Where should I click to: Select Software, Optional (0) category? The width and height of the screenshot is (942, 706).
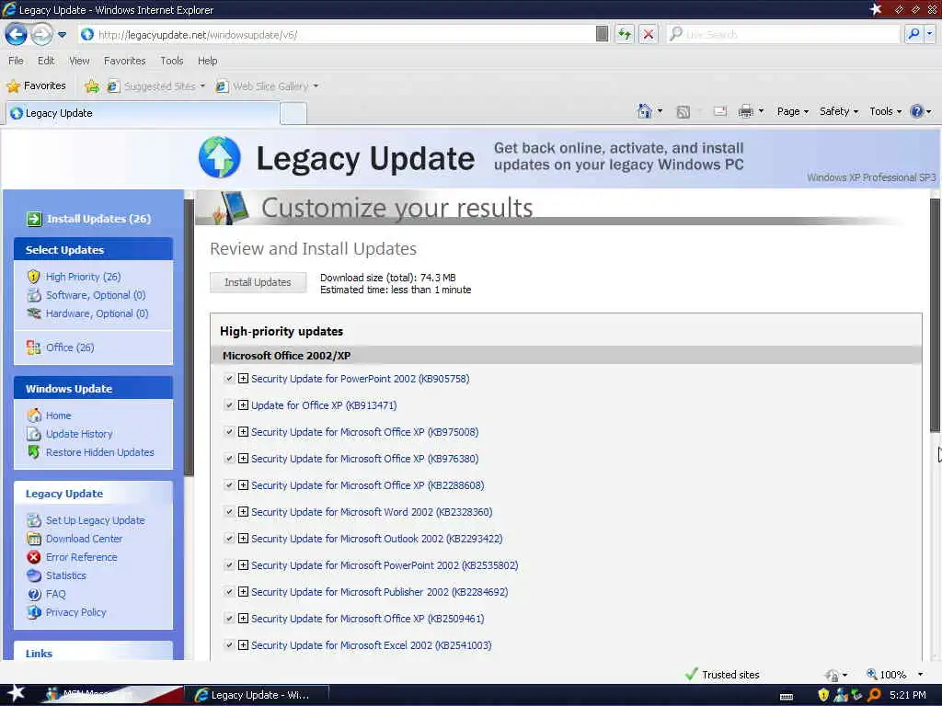point(86,295)
